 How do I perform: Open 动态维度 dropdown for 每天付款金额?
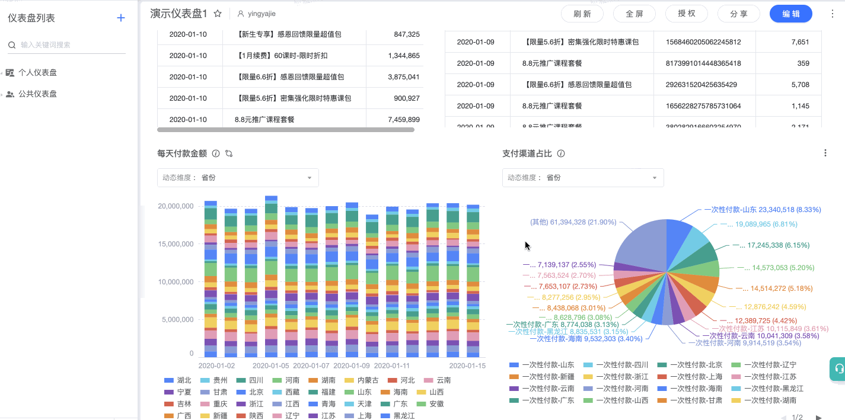[238, 178]
